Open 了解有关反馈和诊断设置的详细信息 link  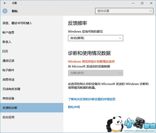click(92, 99)
